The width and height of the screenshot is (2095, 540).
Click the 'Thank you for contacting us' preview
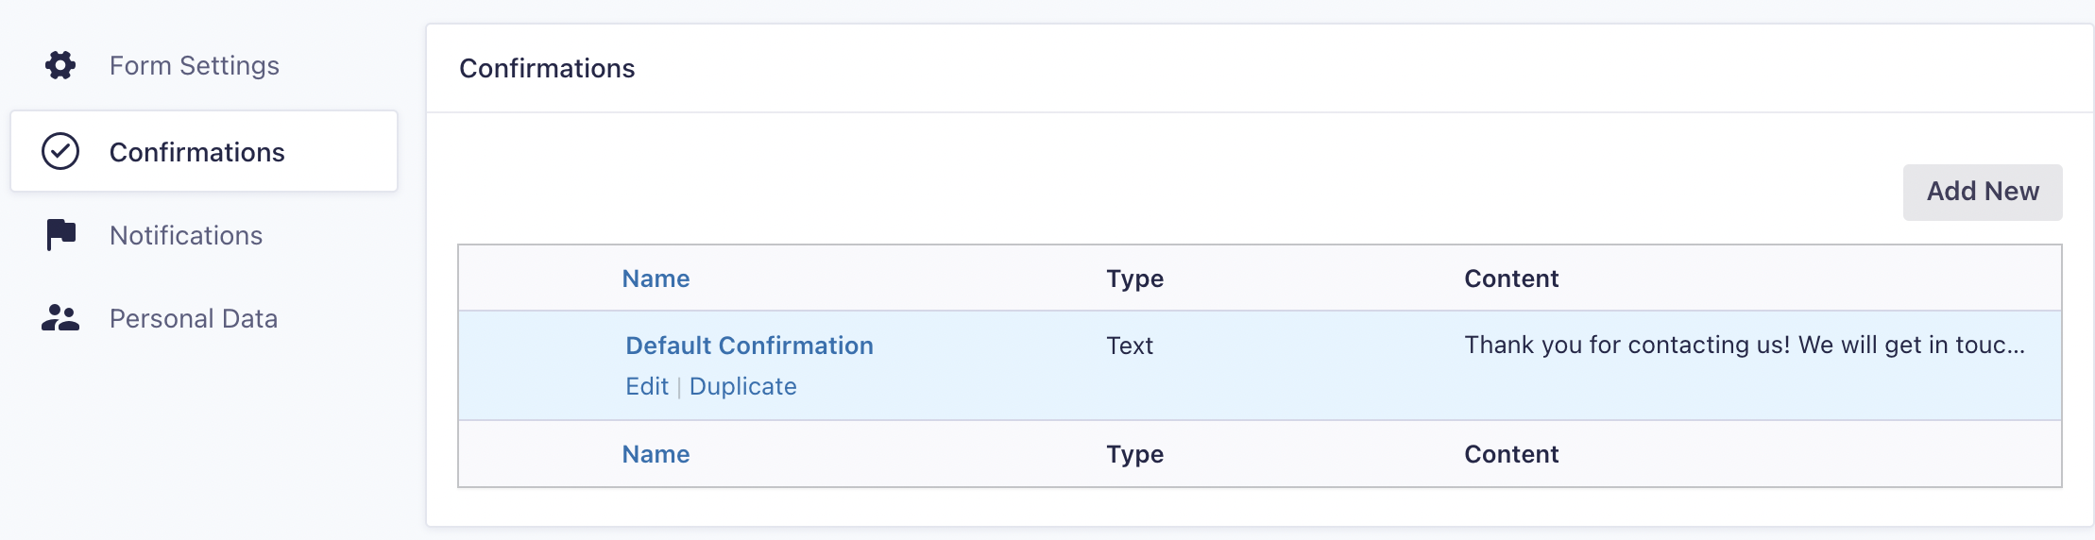pos(1745,345)
